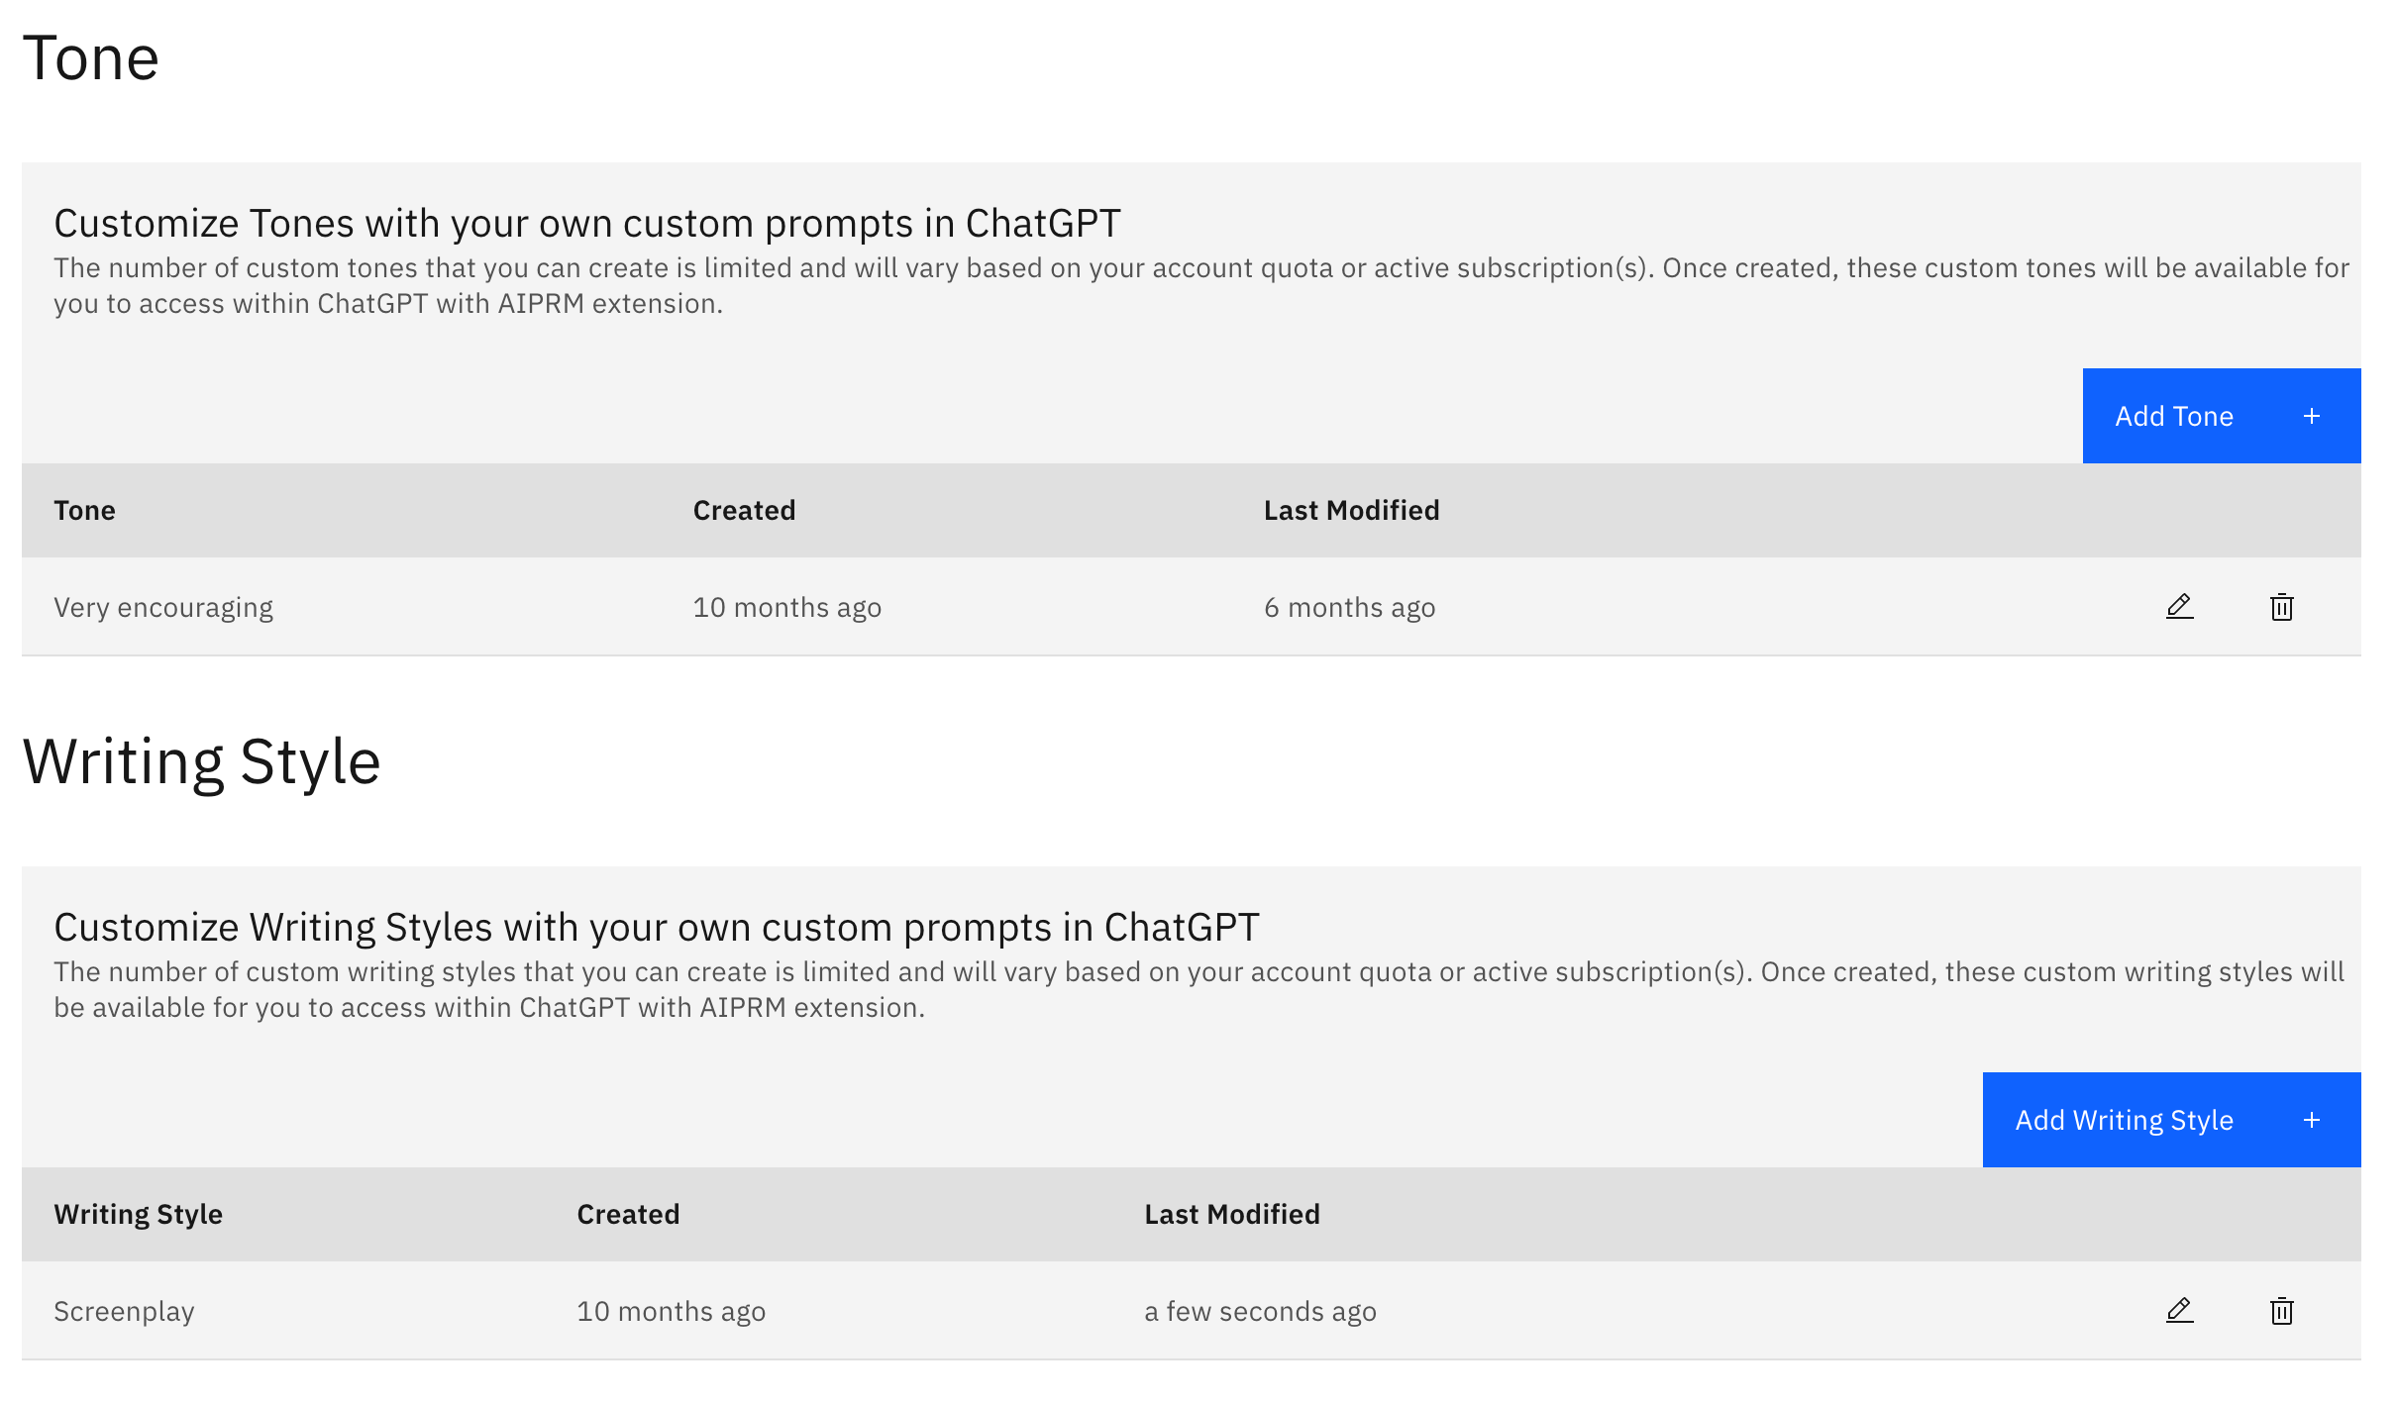Click Last Modified header in the Tone table
2397x1404 pixels.
(1351, 510)
